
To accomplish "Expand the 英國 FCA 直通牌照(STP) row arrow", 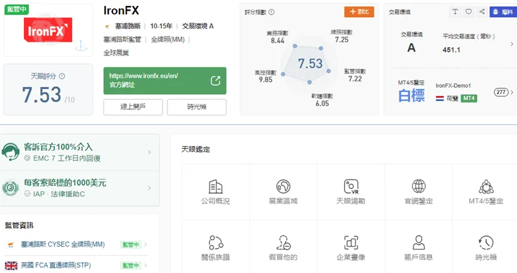I will 145,265.
